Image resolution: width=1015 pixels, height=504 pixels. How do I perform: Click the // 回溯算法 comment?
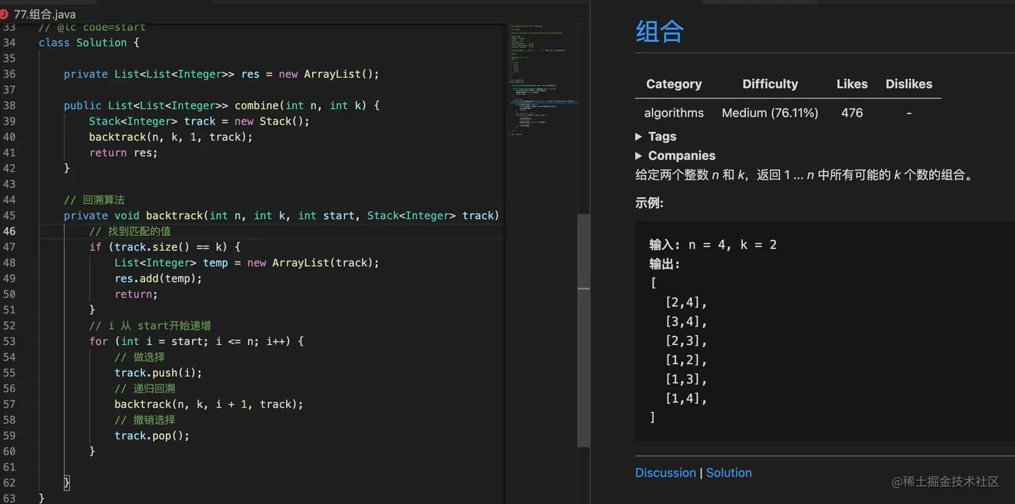[95, 200]
